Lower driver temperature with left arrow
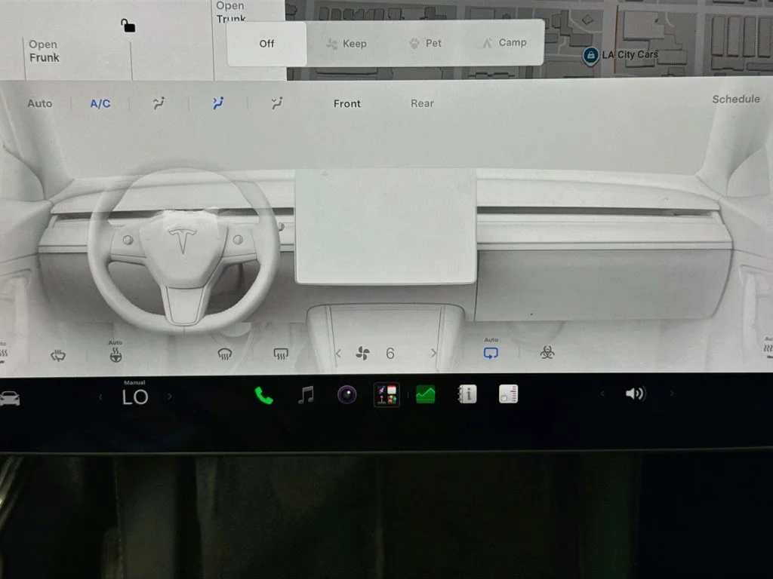Screen dimensions: 773x579 pos(100,397)
